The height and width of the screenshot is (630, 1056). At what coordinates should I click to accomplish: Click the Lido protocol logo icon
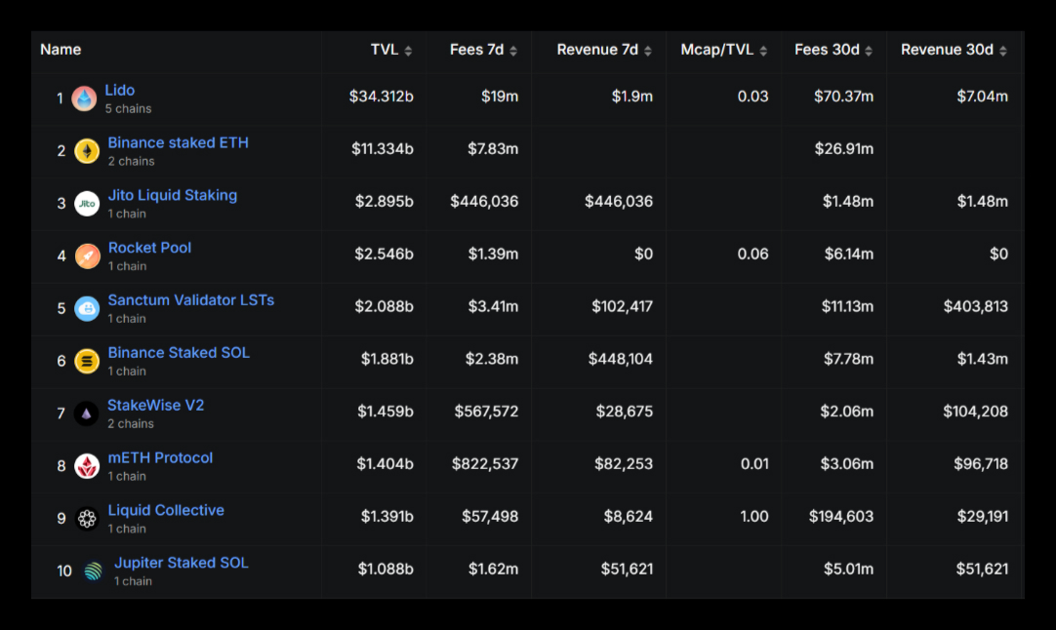(x=84, y=98)
